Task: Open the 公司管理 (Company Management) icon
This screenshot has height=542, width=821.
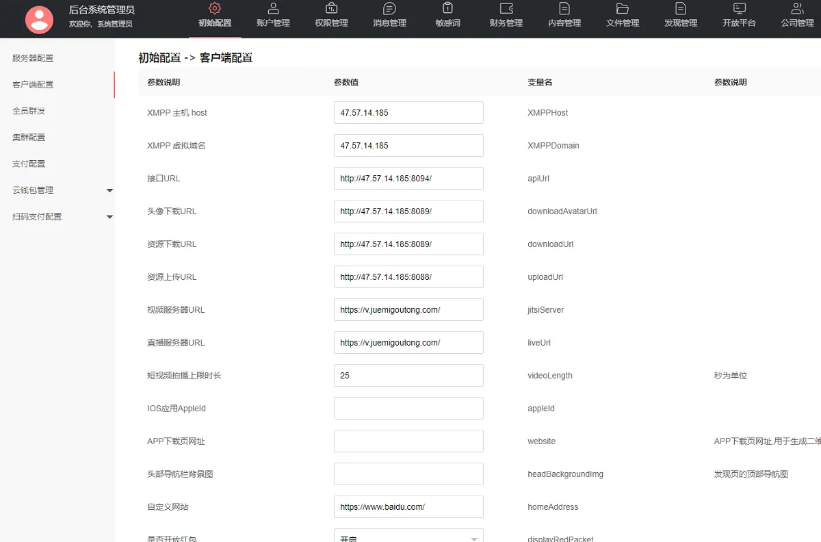Action: pyautogui.click(x=796, y=15)
